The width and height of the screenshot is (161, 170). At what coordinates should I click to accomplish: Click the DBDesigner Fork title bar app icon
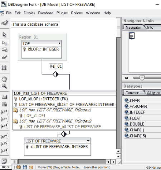coord(4,4)
